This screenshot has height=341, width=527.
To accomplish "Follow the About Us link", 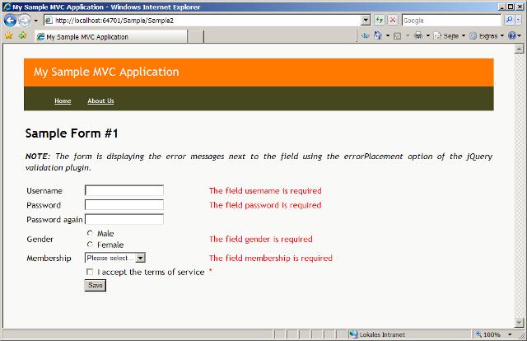I will 100,100.
